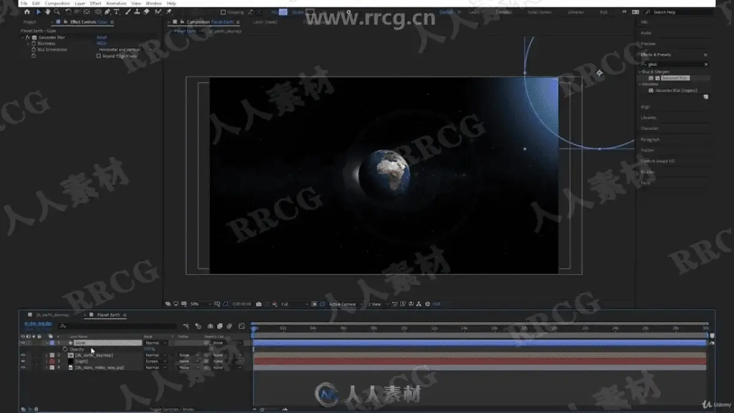Viewport: 734px width, 413px height.
Task: Click the new preset icon in Effects panel
Action: click(x=705, y=97)
